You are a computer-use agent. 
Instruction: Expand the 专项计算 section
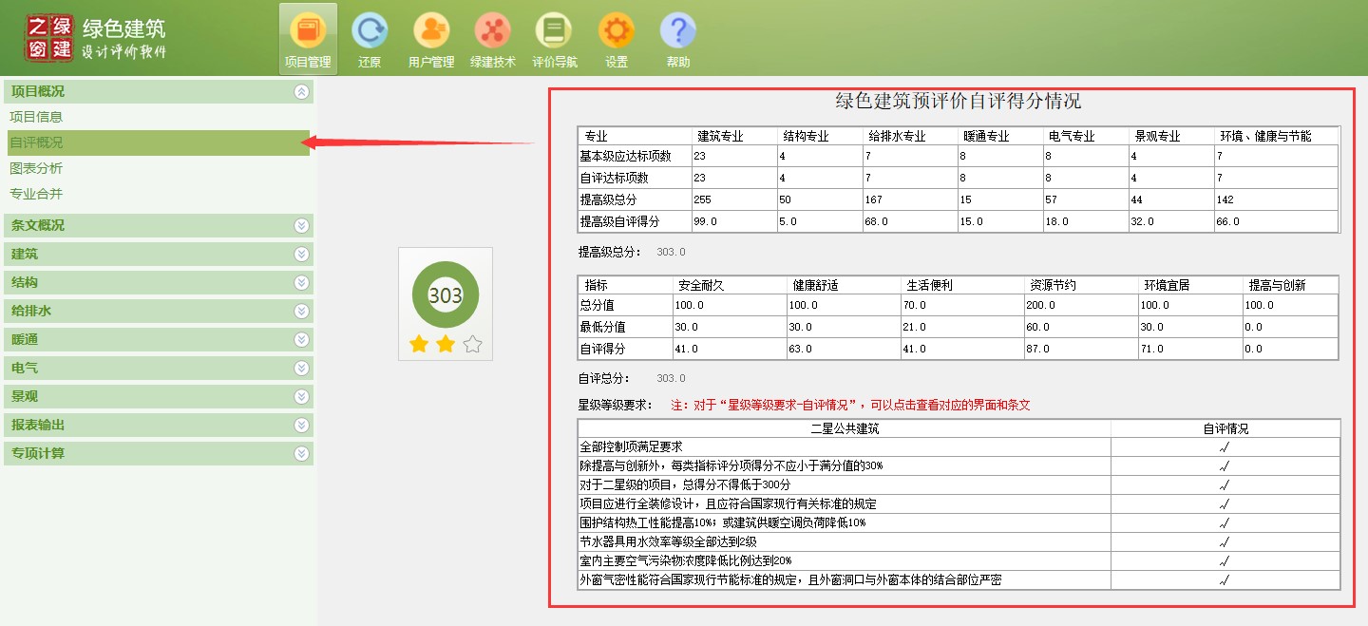[x=158, y=453]
